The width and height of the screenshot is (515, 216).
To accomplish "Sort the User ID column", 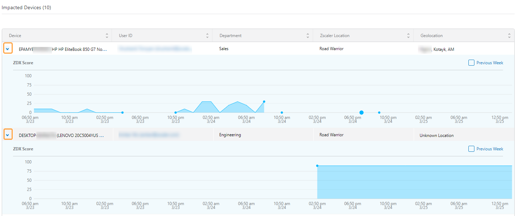I will (207, 35).
